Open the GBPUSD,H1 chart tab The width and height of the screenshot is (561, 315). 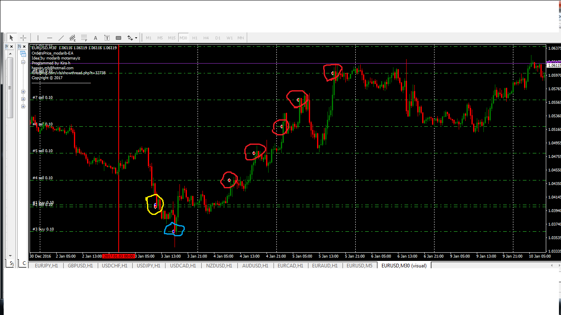80,265
